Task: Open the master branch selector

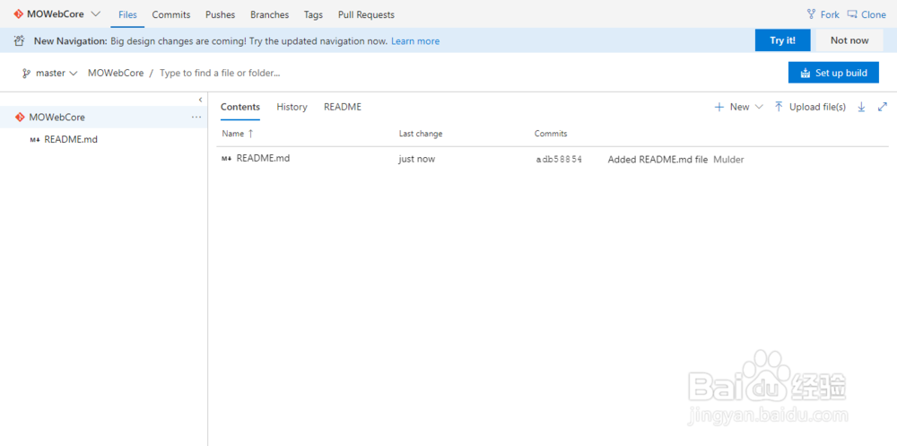Action: tap(49, 74)
